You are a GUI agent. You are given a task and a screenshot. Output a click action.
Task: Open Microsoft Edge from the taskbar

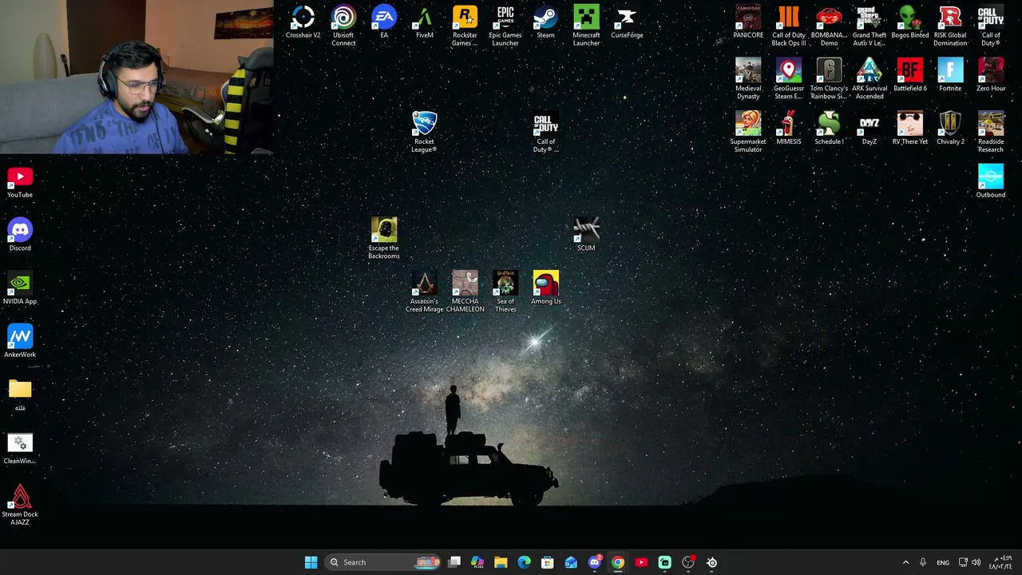[524, 562]
